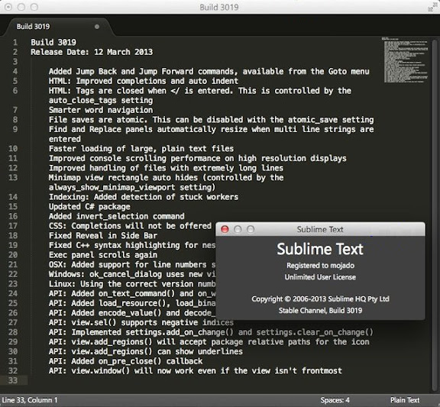440x407 pixels.
Task: Click the vertical scrollbar of the editor
Action: (x=435, y=215)
